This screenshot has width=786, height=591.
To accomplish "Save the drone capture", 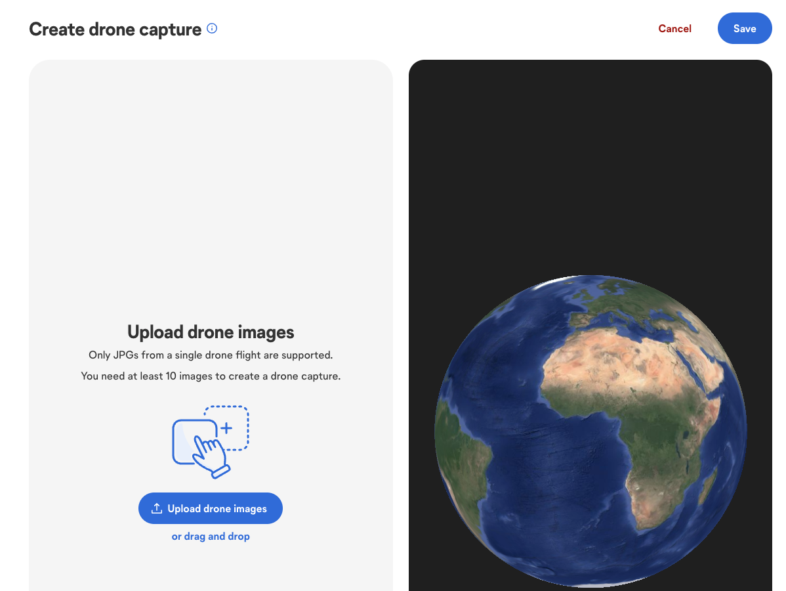I will (745, 28).
